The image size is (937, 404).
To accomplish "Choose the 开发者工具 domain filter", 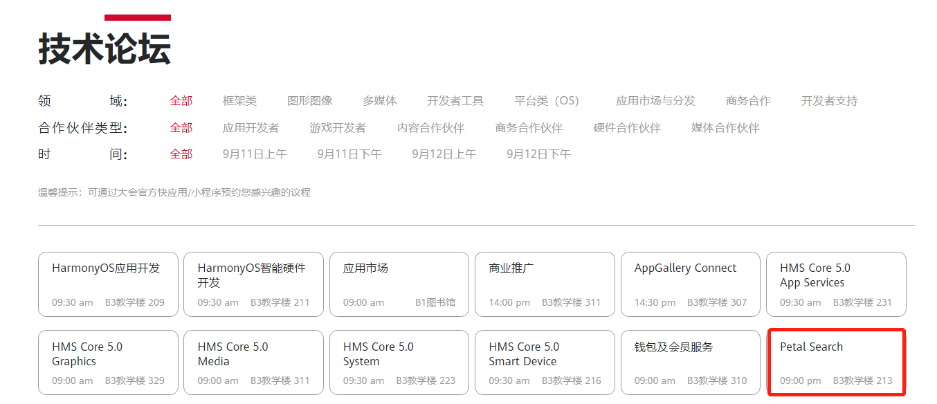I will (455, 101).
